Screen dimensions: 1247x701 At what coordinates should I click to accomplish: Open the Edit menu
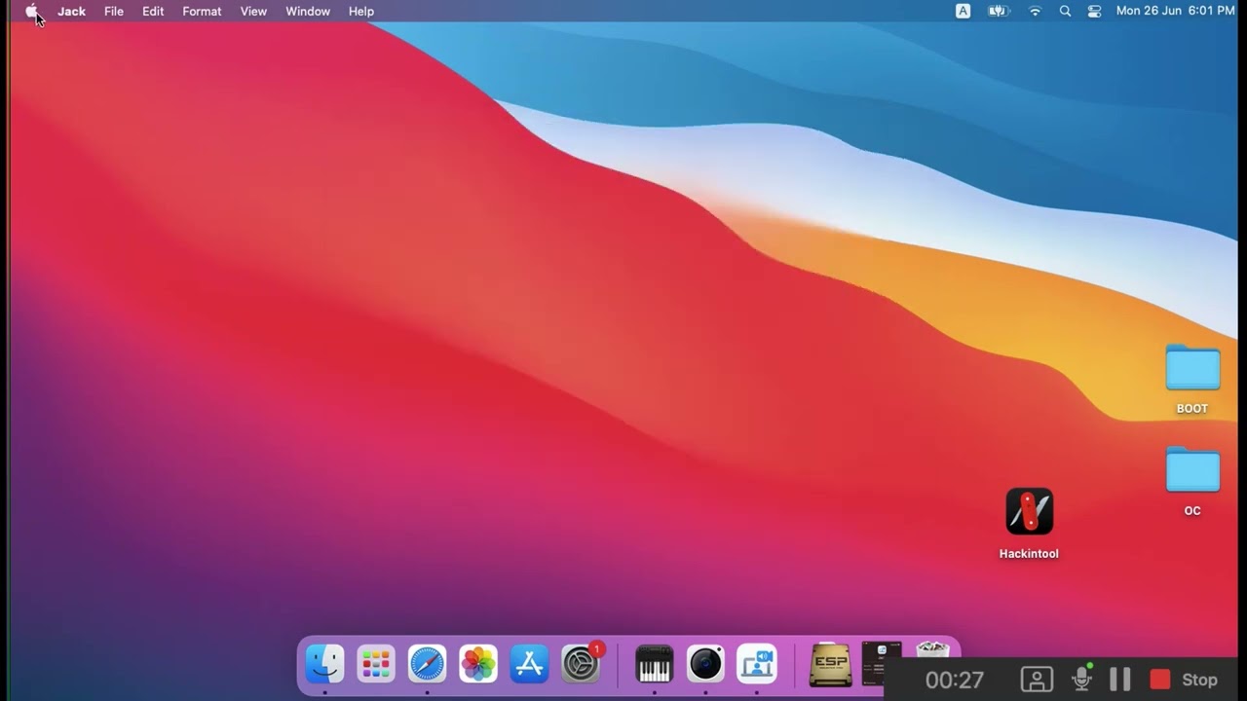point(153,11)
